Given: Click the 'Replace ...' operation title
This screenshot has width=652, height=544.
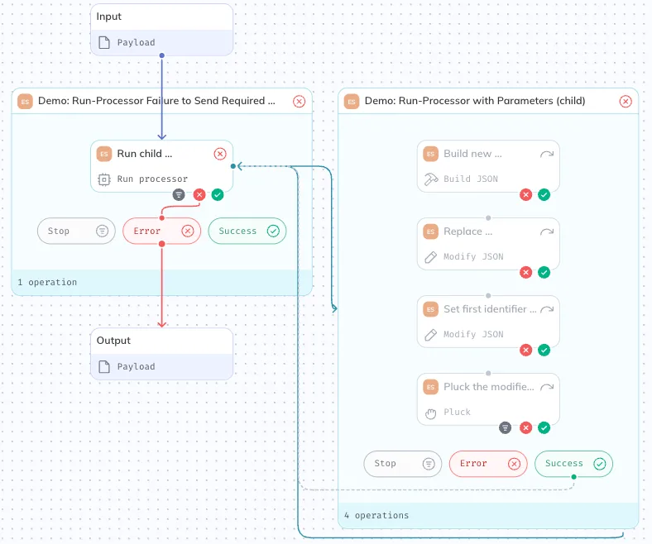Looking at the screenshot, I should (x=467, y=231).
